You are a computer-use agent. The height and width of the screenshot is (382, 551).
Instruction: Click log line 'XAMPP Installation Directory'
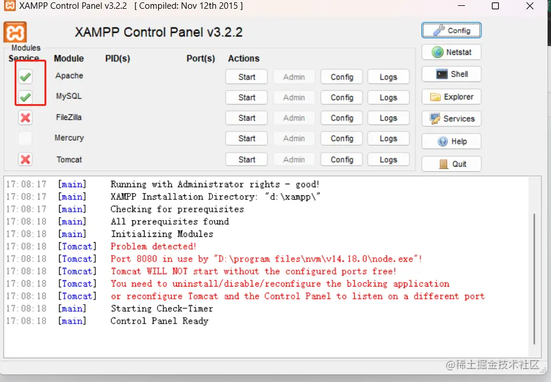tap(215, 197)
